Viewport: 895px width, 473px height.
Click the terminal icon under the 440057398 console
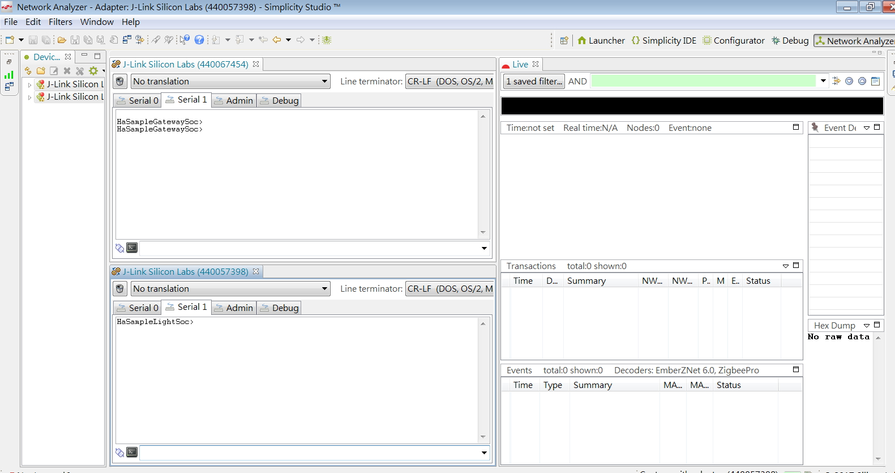tap(132, 452)
